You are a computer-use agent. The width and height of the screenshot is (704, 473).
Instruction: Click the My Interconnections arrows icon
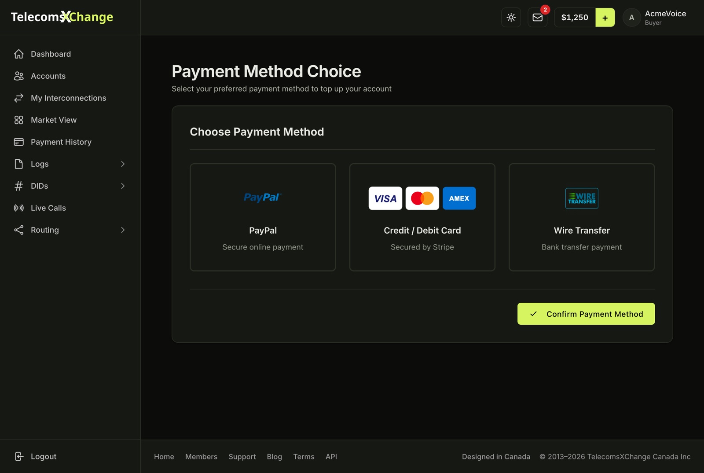point(18,98)
